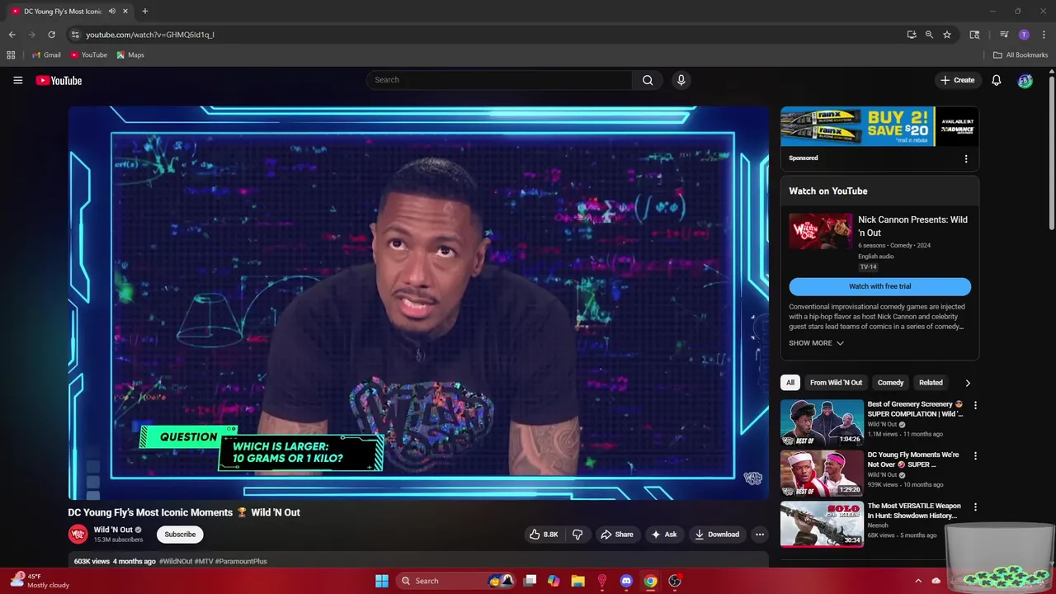
Task: Open YouTube bookmark in bookmarks bar
Action: coord(88,55)
